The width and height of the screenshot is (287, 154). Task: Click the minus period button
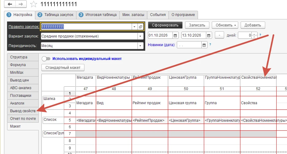click(219, 35)
